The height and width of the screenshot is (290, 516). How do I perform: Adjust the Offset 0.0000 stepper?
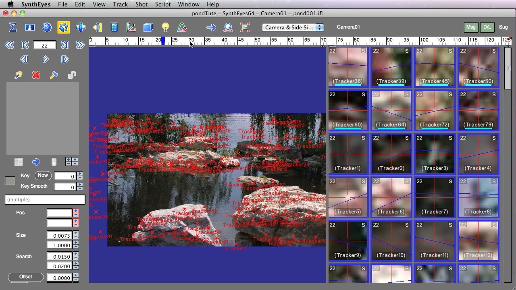tap(76, 278)
